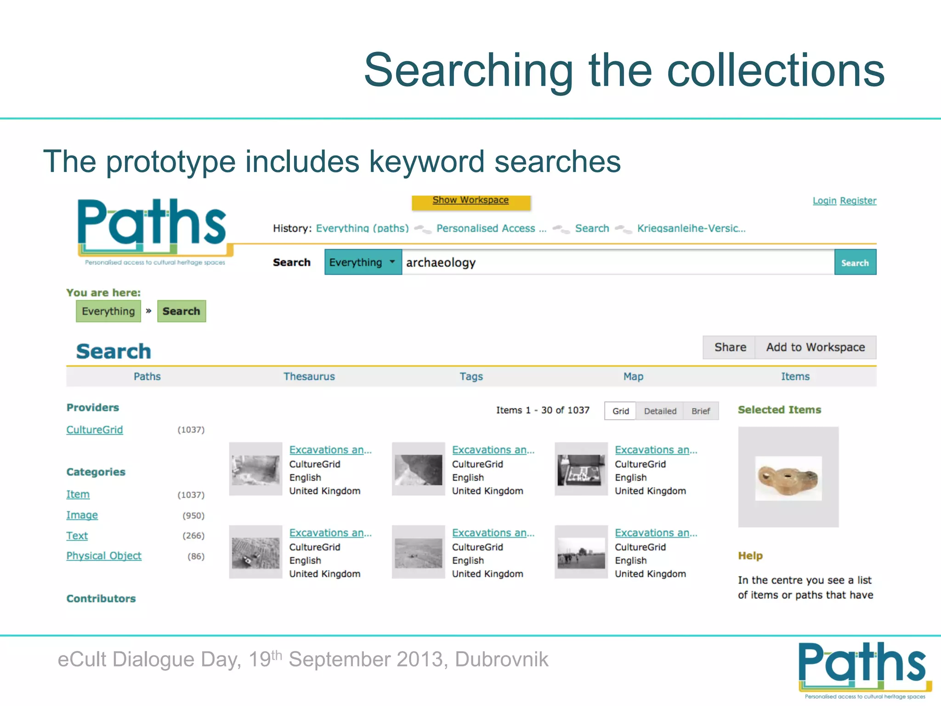This screenshot has width=941, height=706.
Task: Open history entry Everything (paths)
Action: pyautogui.click(x=362, y=228)
